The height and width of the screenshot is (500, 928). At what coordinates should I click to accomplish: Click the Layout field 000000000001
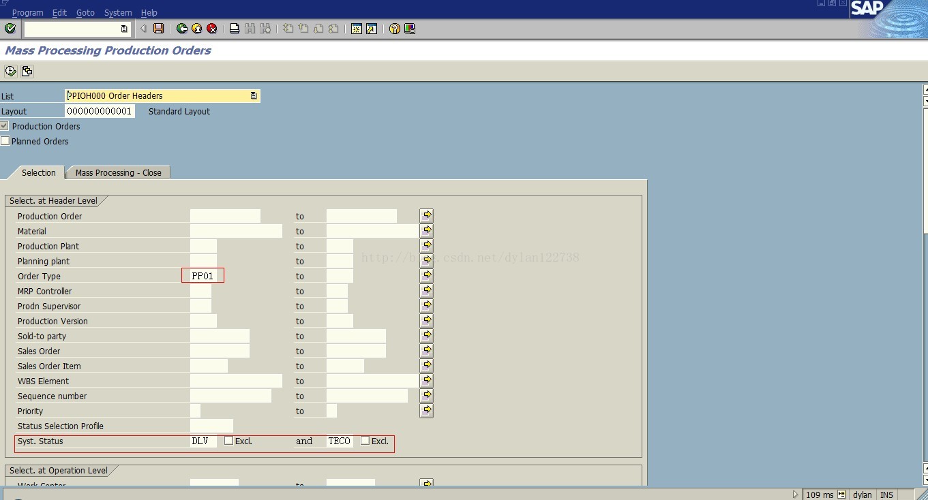pos(100,111)
